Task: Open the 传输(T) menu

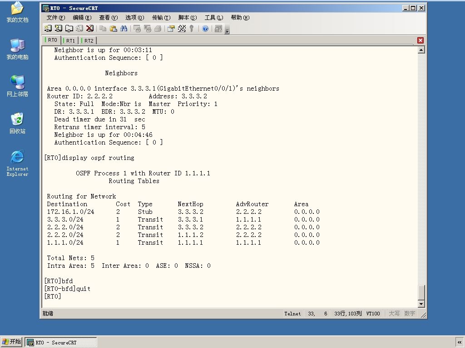Action: pyautogui.click(x=161, y=18)
